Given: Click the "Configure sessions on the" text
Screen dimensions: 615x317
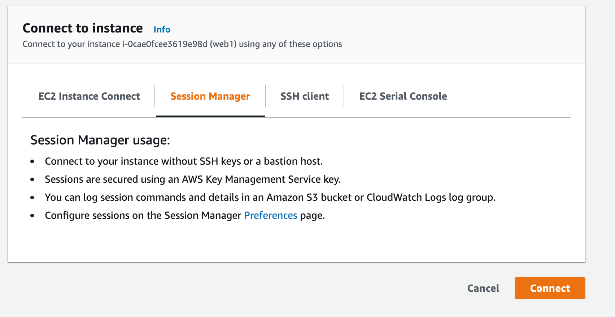Looking at the screenshot, I should click(103, 216).
